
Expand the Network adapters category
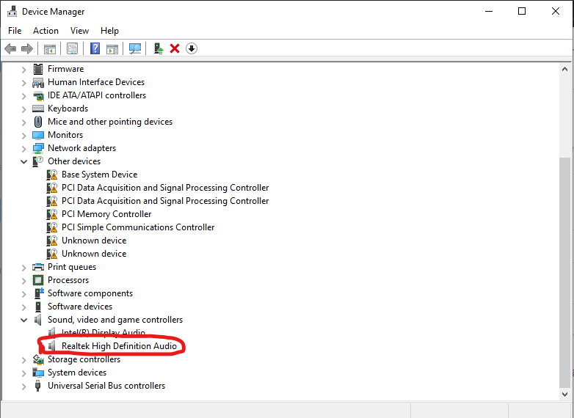coord(24,148)
